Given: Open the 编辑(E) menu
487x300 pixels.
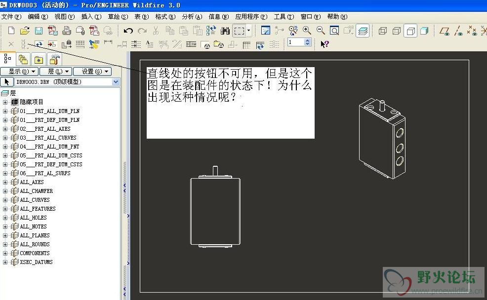Looking at the screenshot, I should [x=38, y=17].
